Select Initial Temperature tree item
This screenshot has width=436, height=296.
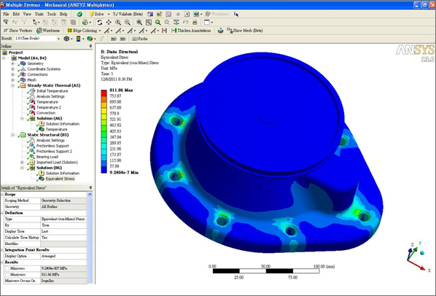click(x=52, y=91)
